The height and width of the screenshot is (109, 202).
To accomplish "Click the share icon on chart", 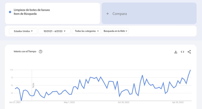I will (189, 52).
